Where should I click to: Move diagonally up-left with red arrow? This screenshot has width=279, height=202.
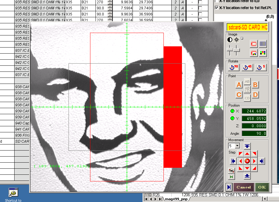click(240, 154)
